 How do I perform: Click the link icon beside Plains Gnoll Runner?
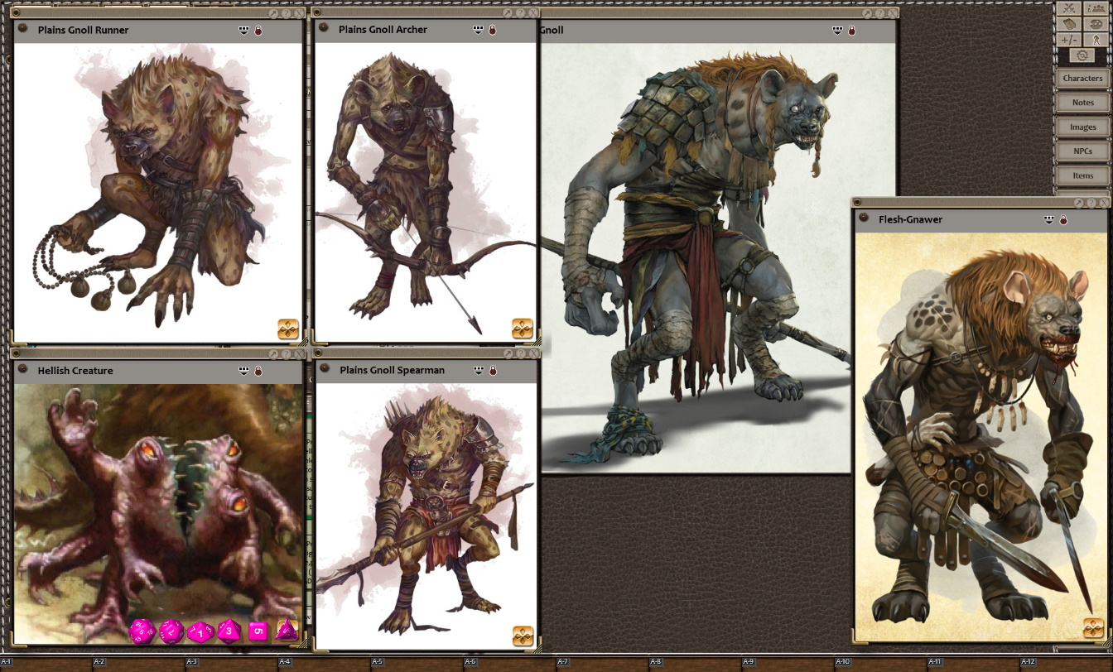[22, 28]
